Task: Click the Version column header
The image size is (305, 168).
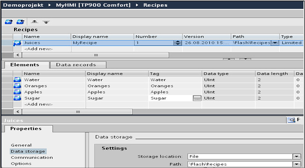Action: (207, 37)
